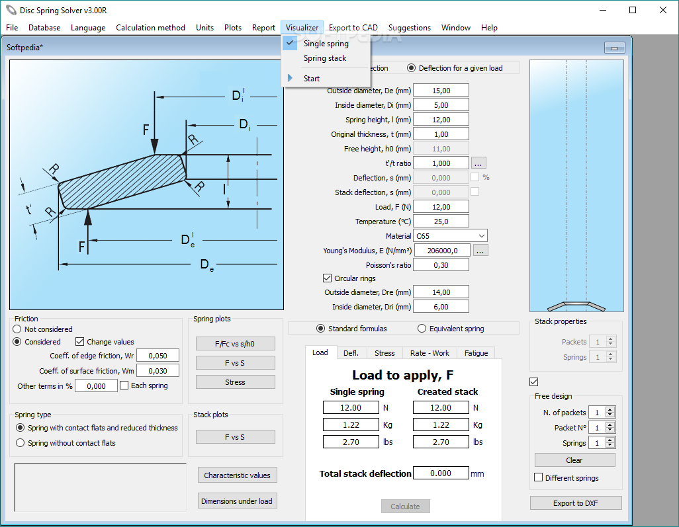Open the File menu
Screen dimensions: 679x527
tap(12, 28)
